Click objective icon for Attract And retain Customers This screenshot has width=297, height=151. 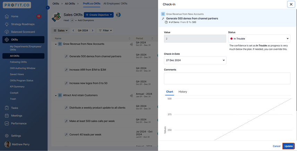[x=60, y=95]
